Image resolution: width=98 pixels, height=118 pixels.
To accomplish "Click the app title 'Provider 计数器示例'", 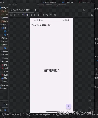I will click(x=41, y=25).
